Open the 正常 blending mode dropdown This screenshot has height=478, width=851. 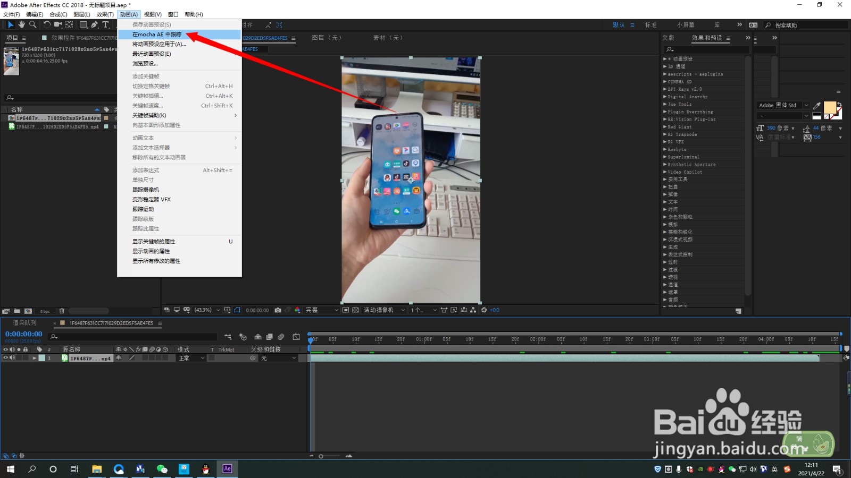191,358
